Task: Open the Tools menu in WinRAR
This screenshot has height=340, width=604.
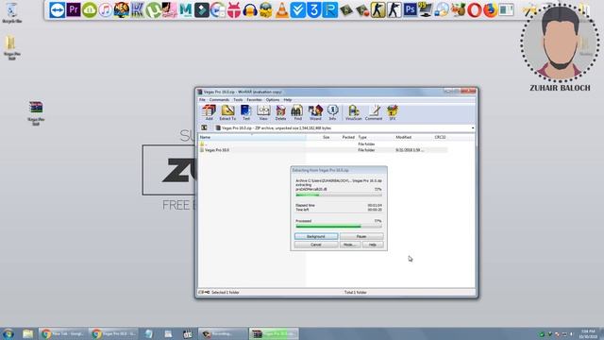Action: pyautogui.click(x=238, y=100)
